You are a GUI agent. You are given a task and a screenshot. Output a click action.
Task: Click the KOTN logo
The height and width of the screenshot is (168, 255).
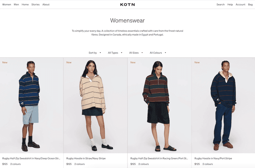128,4
